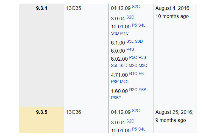Click the M2C device link

(133, 65)
